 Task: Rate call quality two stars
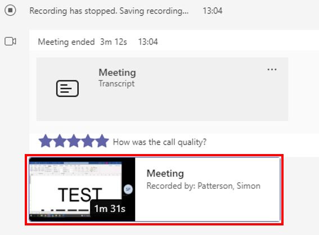point(60,141)
